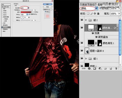The height and width of the screenshot is (98, 122).
Task: Click the fx badge on selected fill layer
Action: [x=115, y=28]
